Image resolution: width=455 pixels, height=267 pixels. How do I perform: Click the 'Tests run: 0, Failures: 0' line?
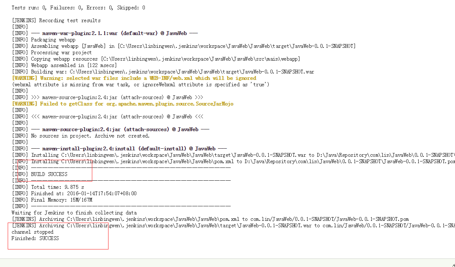78,8
